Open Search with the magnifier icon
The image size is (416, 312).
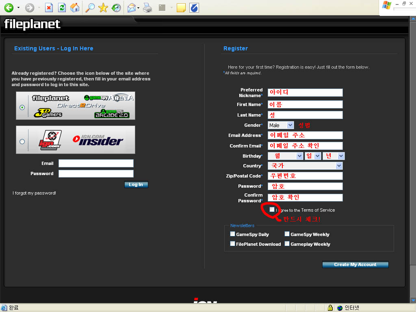tap(90, 8)
